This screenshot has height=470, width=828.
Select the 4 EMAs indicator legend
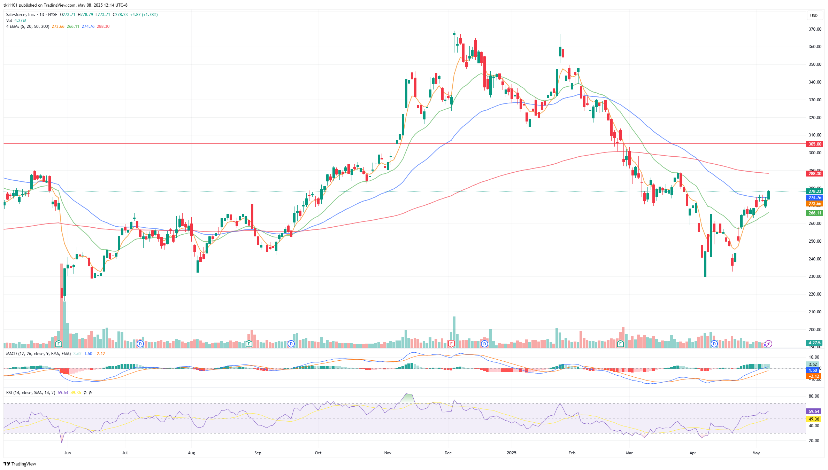point(28,26)
